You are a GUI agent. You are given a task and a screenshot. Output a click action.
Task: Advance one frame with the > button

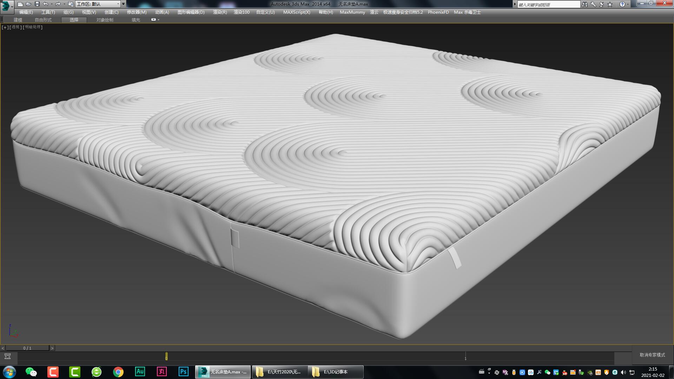(x=52, y=348)
